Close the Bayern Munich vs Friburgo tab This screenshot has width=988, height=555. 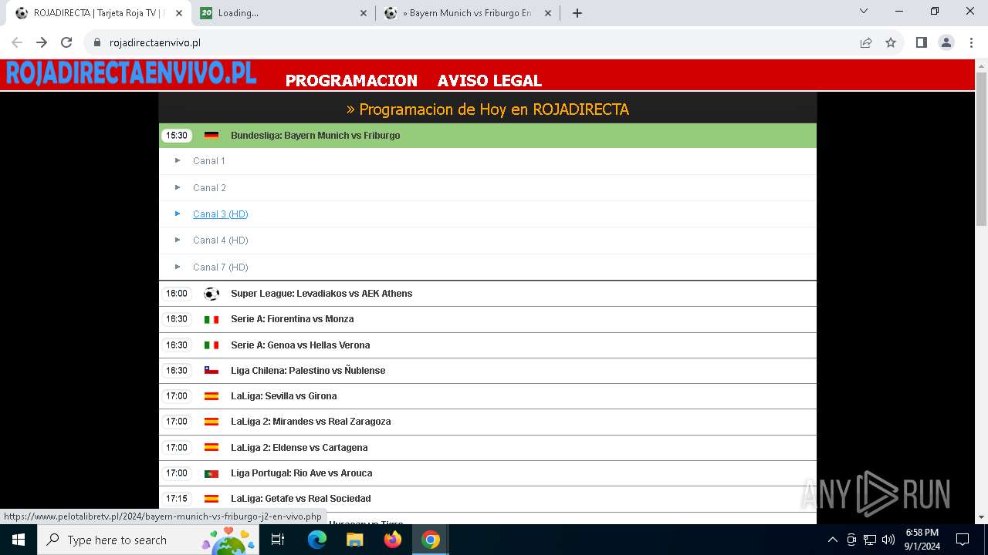tap(548, 13)
